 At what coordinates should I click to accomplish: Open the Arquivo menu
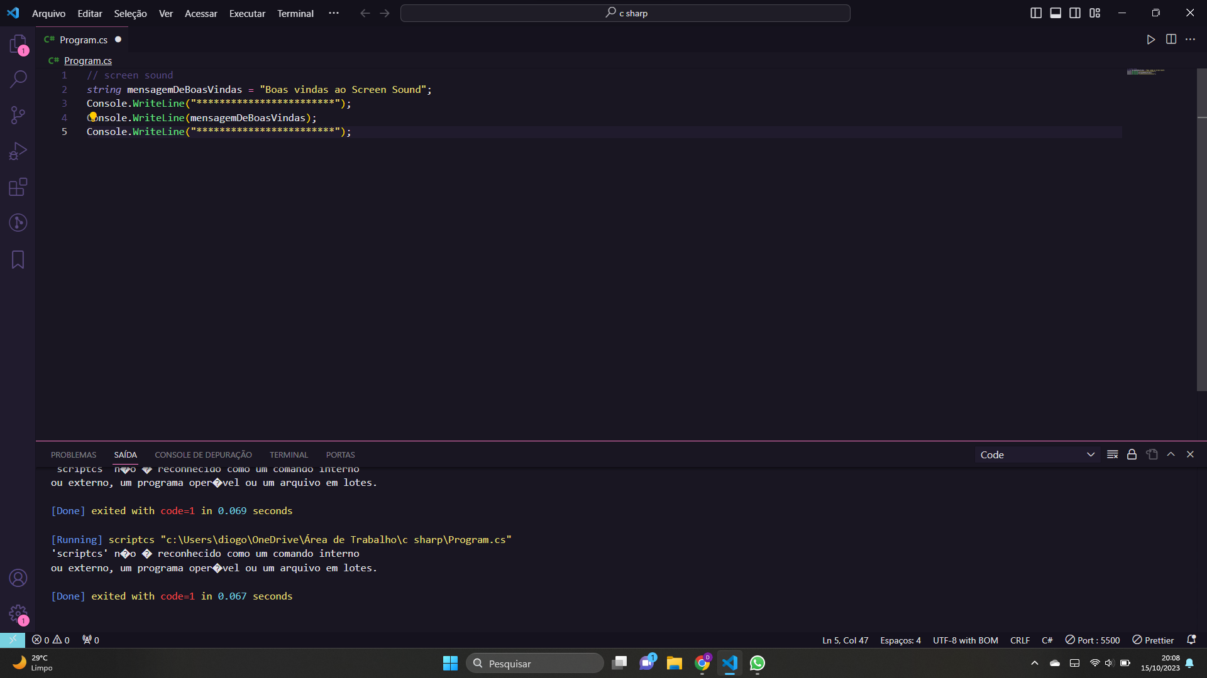pos(48,13)
